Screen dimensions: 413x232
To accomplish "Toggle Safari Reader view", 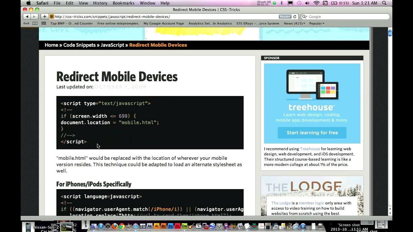I will click(x=285, y=16).
